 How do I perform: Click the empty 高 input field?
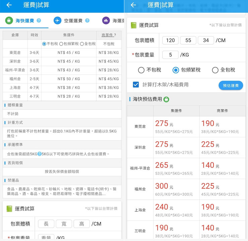coord(82,224)
